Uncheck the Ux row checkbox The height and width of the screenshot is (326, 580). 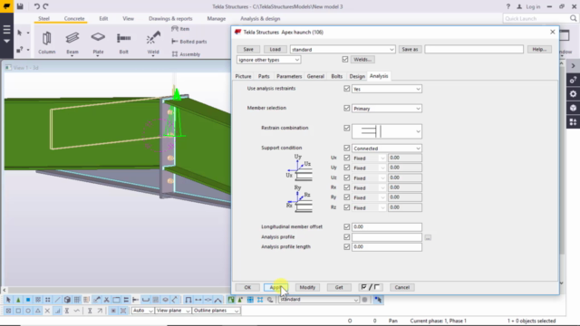[x=346, y=158]
